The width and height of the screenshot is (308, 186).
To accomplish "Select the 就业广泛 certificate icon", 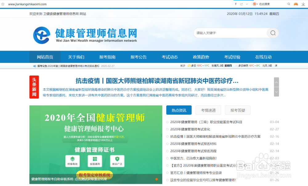I will pyautogui.click(x=117, y=160).
